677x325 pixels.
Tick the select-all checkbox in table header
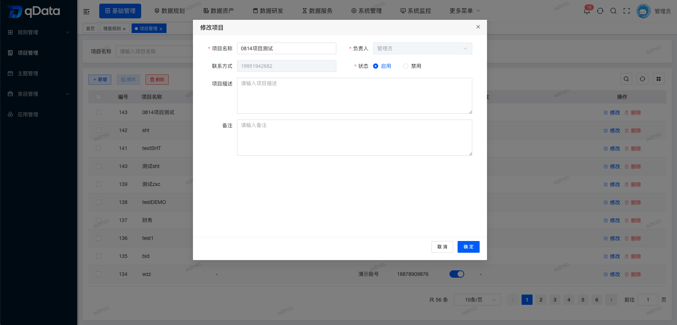tap(98, 97)
